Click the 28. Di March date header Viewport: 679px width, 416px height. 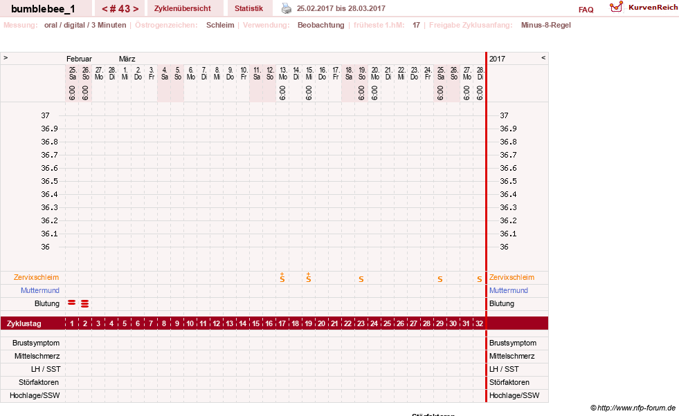(480, 73)
